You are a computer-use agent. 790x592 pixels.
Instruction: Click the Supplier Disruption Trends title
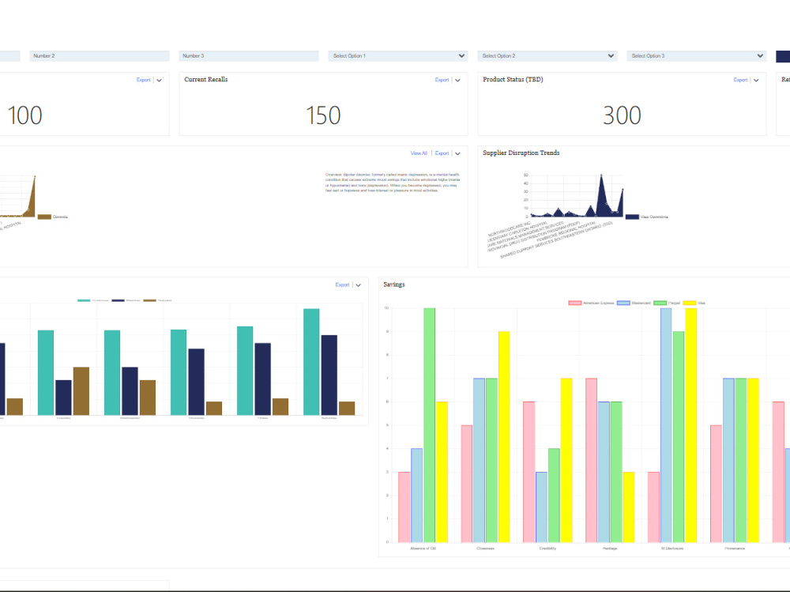(521, 153)
